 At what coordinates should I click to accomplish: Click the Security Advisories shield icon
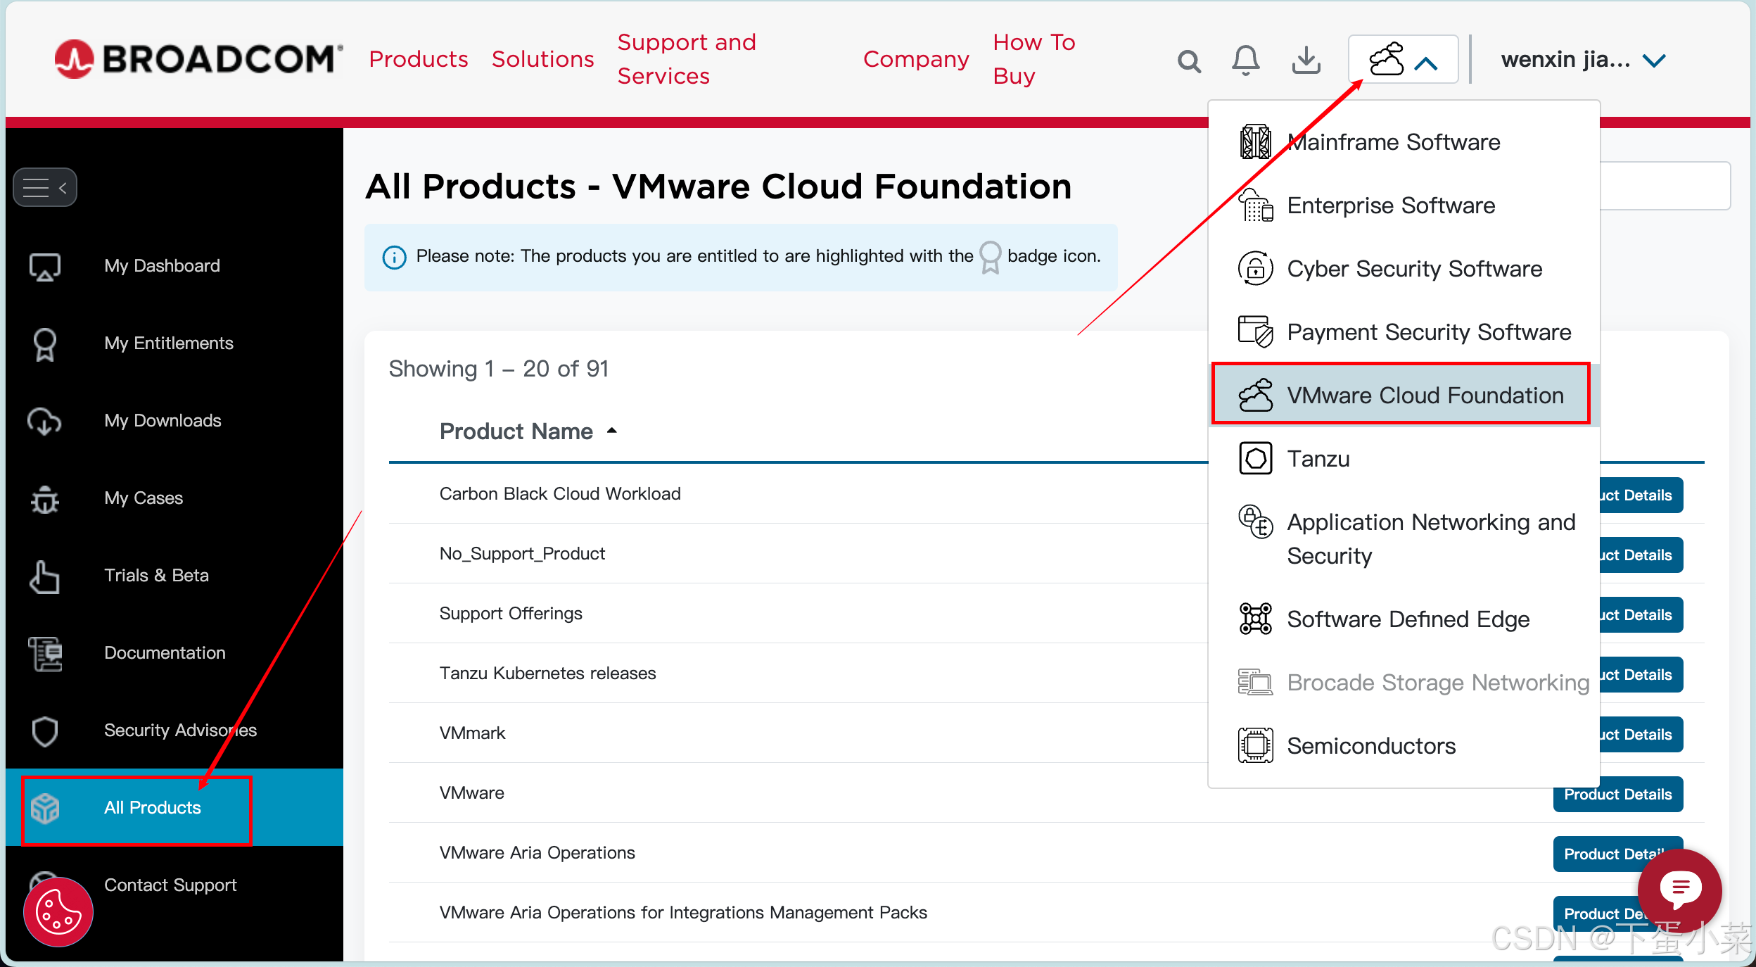coord(45,731)
